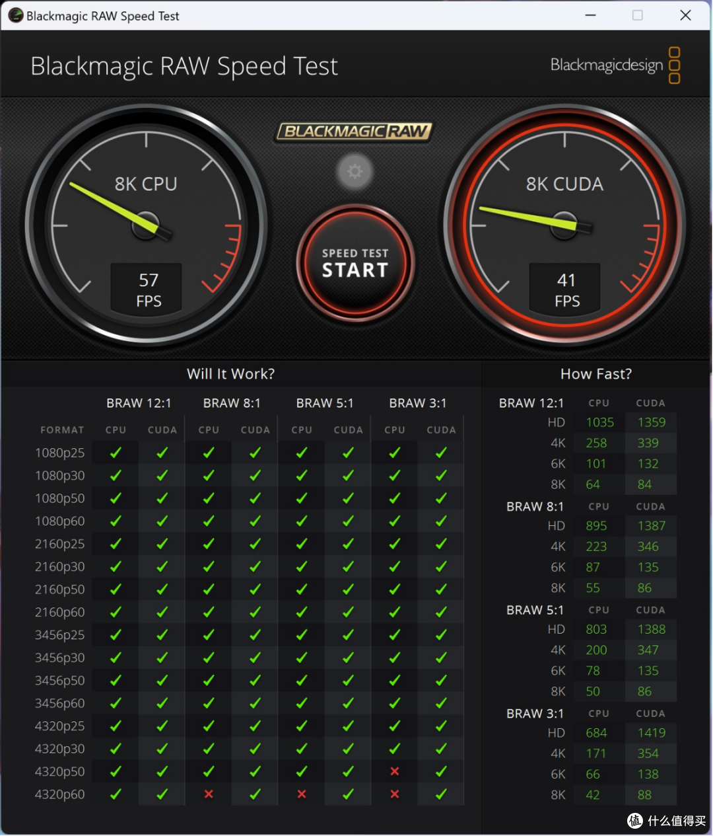This screenshot has width=713, height=836.
Task: Click checkmark for 4320p60 BRAW 3:1 CUDA
Action: point(441,794)
